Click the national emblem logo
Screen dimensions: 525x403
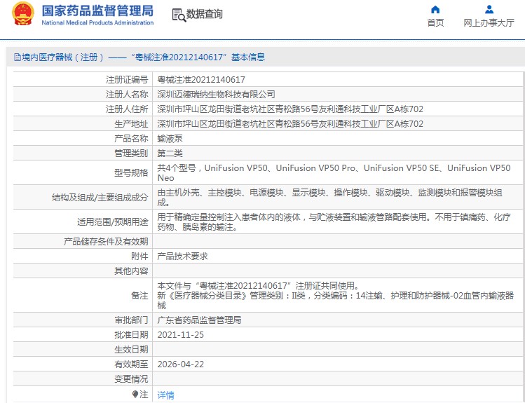[23, 13]
